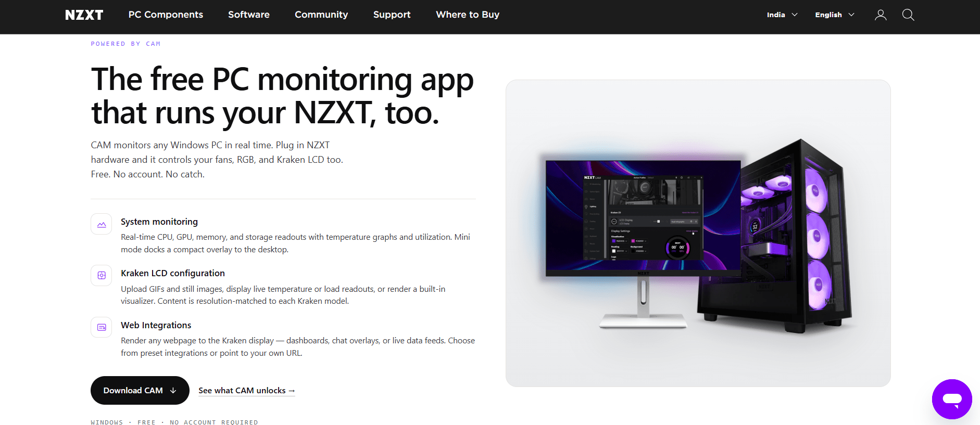
Task: Click the PC and monitor product image
Action: tap(698, 233)
